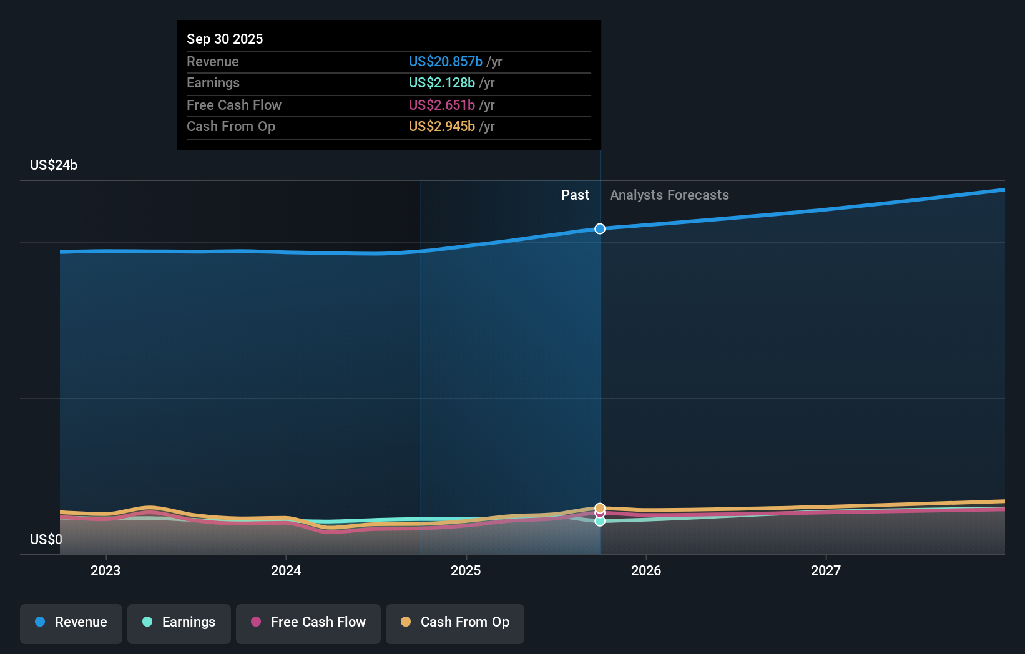Click the pink Free Cash Flow dot
The width and height of the screenshot is (1025, 654).
tap(256, 622)
